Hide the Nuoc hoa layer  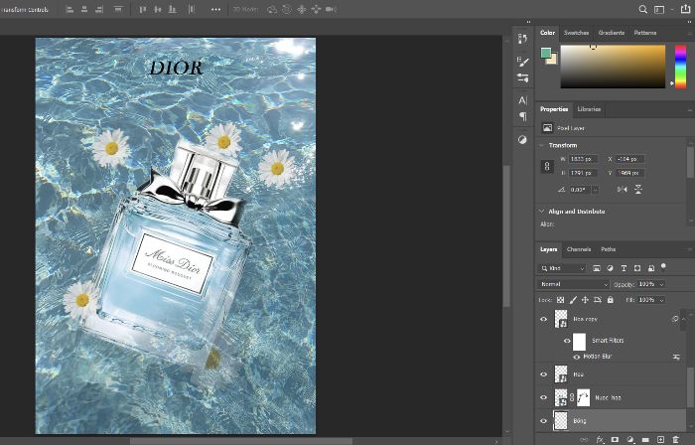pyautogui.click(x=543, y=397)
